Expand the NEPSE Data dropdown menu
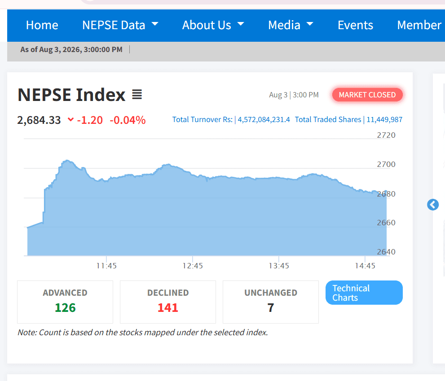The height and width of the screenshot is (381, 445). point(120,25)
